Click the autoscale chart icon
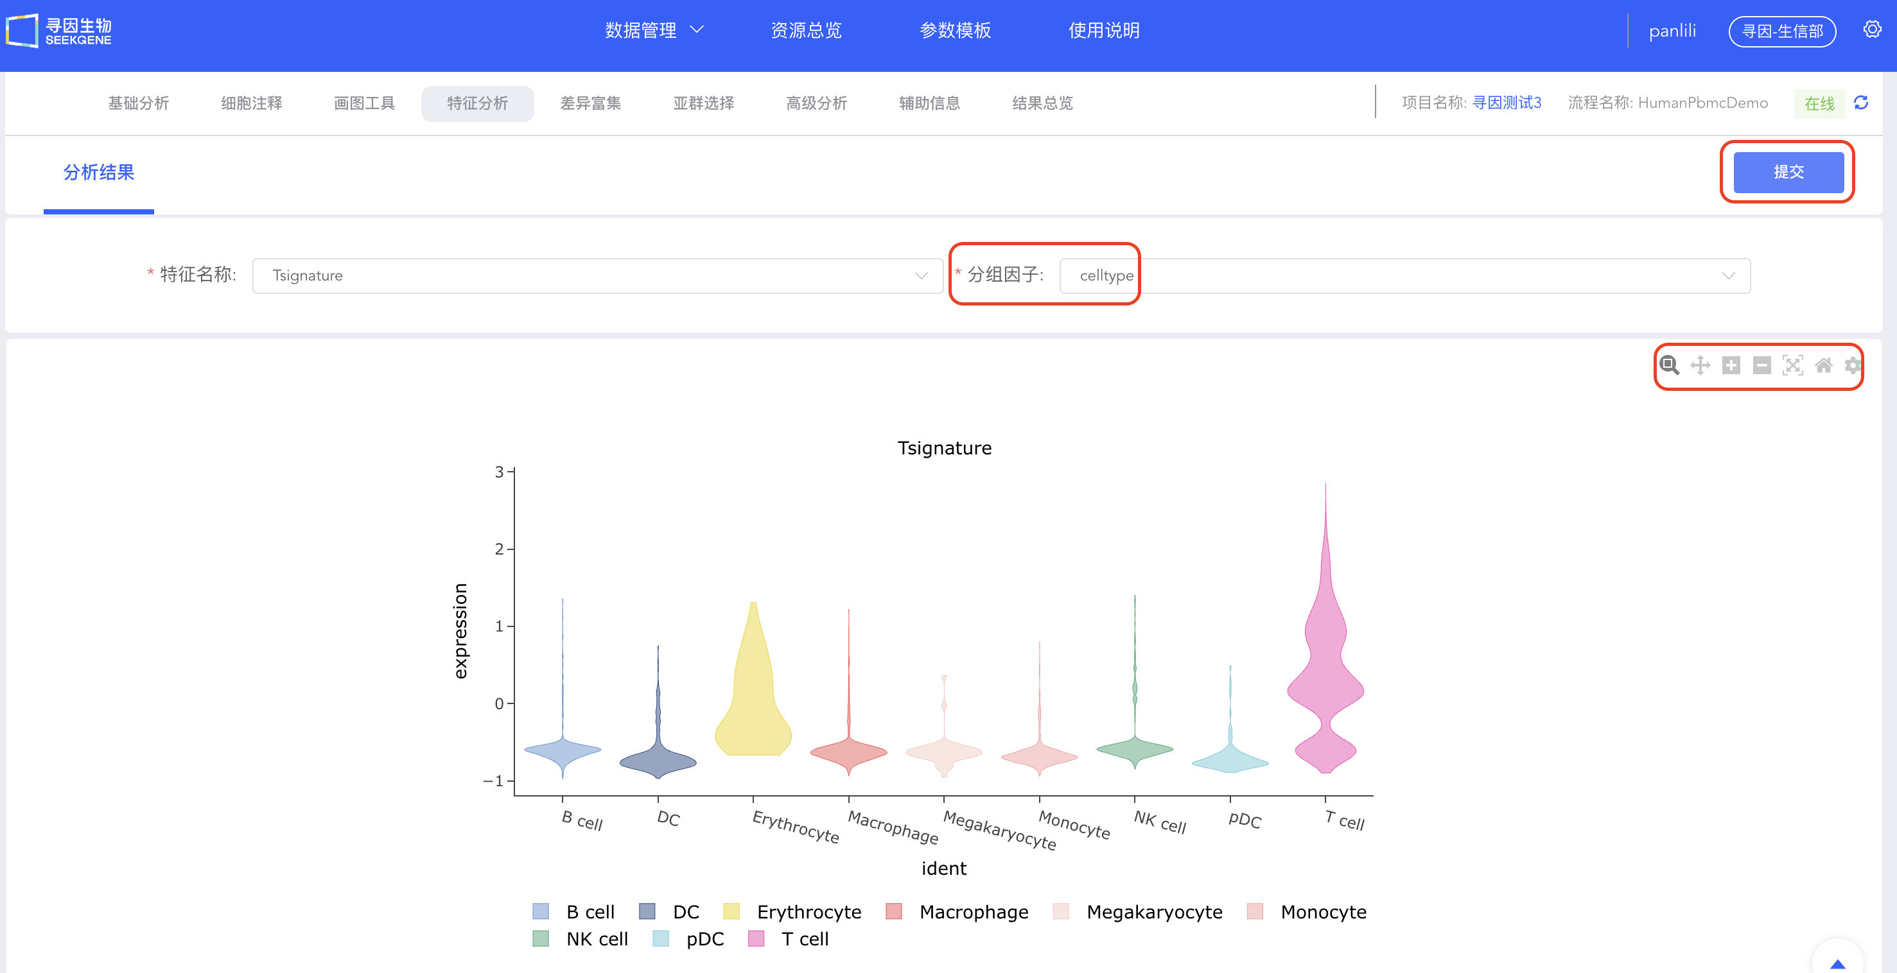The image size is (1897, 973). [x=1792, y=365]
